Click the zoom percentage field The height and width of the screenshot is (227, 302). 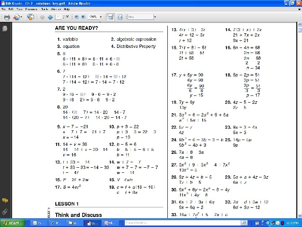coord(93,17)
